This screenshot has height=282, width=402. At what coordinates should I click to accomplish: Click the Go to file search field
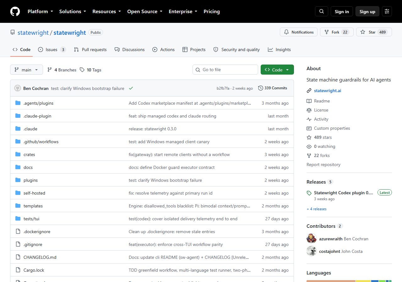point(225,70)
